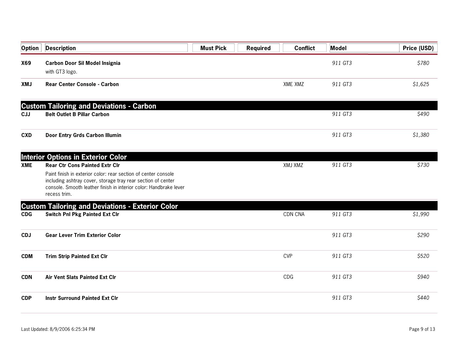Click the Interior Options in Exterior Color heading
The width and height of the screenshot is (459, 355).
(74, 157)
